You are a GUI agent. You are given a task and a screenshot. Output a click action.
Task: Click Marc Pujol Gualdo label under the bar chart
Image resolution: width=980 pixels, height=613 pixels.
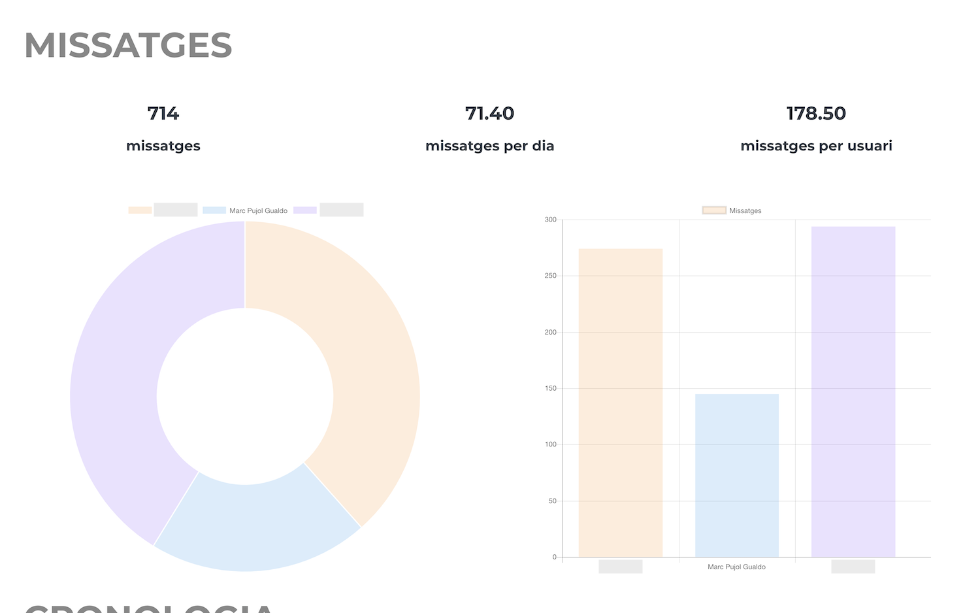click(x=736, y=567)
